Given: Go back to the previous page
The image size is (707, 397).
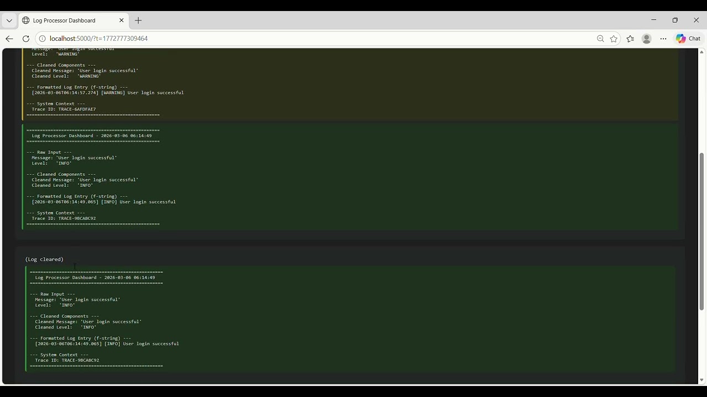Looking at the screenshot, I should point(9,39).
